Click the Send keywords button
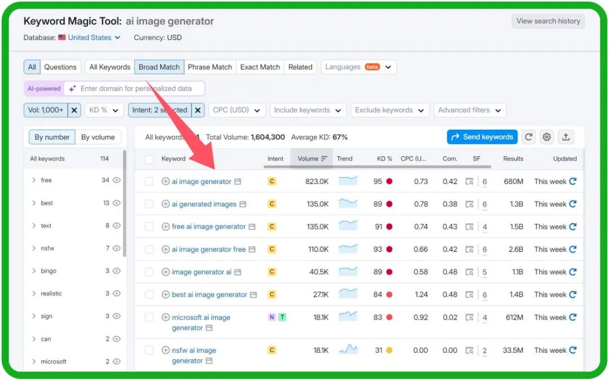609x380 pixels. click(x=482, y=137)
